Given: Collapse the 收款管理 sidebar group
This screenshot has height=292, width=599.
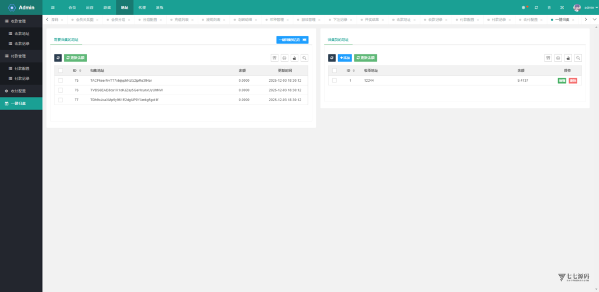Looking at the screenshot, I should coord(21,21).
